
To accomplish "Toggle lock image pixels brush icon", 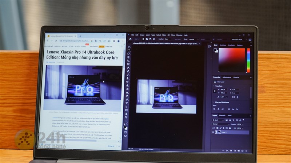I will coord(220,128).
